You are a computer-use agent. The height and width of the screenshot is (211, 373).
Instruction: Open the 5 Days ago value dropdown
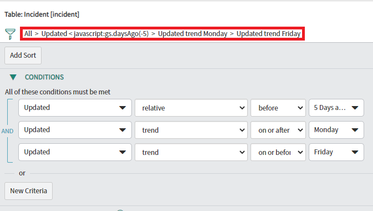[336, 108]
